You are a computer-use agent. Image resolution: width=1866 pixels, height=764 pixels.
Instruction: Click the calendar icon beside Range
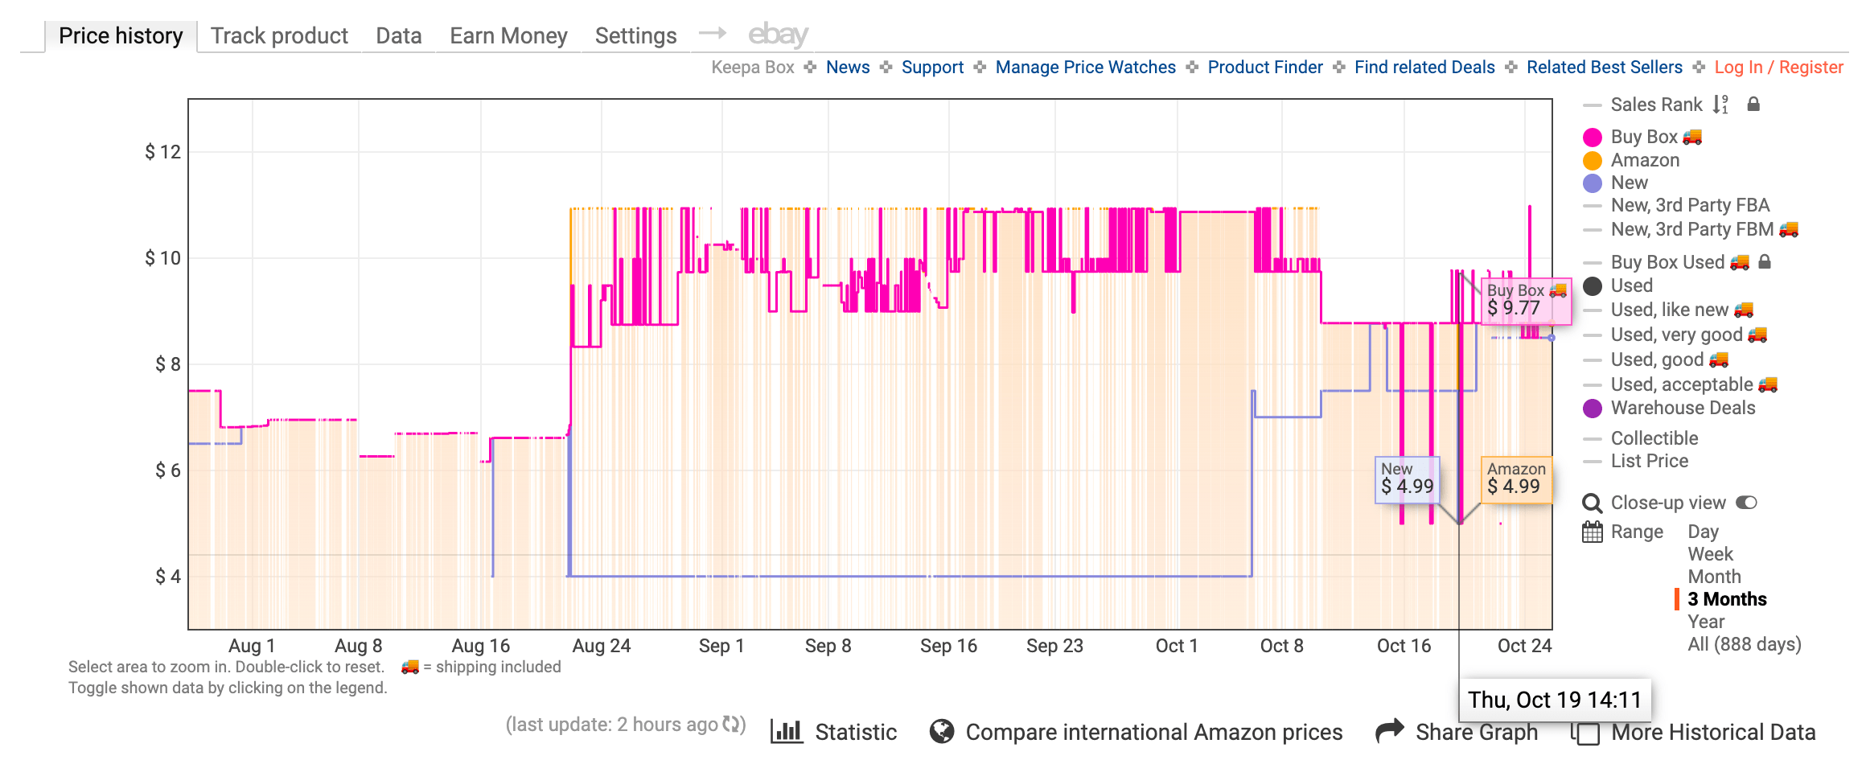(1592, 532)
